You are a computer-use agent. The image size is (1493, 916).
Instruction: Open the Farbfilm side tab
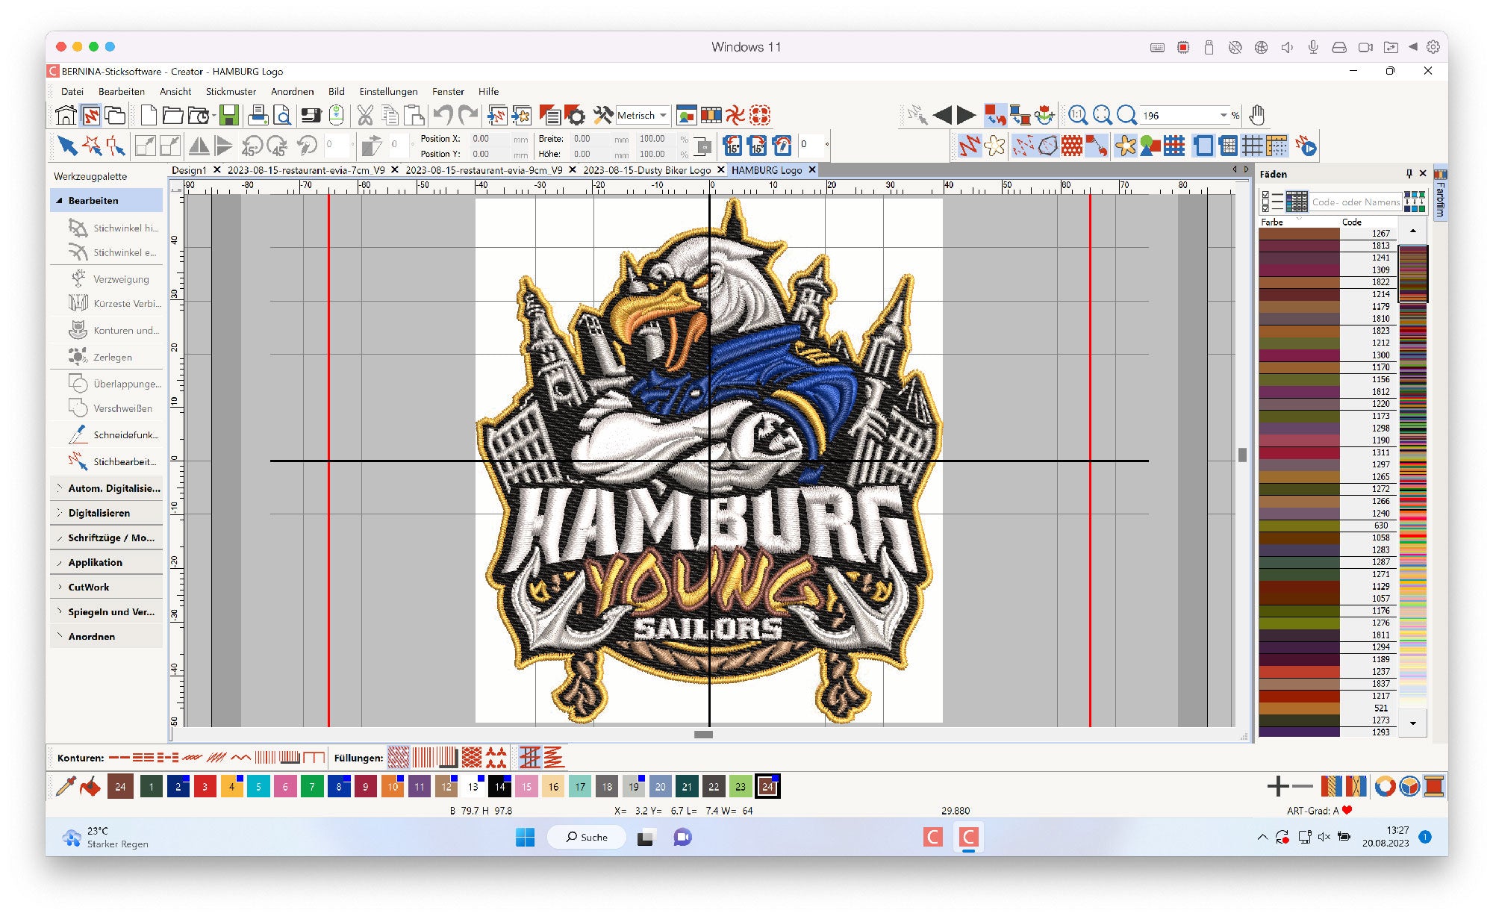pos(1441,193)
